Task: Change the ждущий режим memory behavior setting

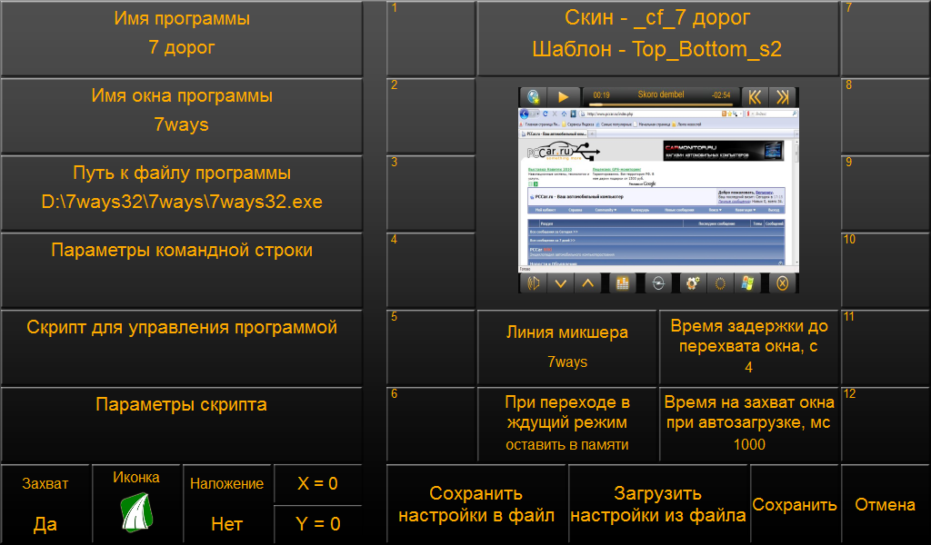Action: pyautogui.click(x=567, y=423)
